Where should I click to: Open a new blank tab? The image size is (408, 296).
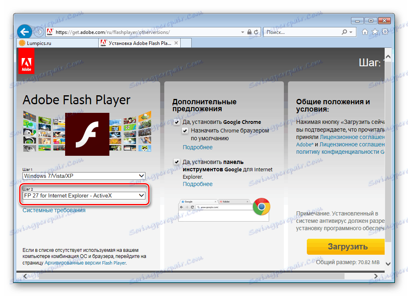coord(186,43)
